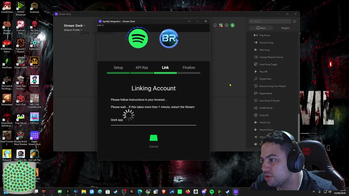
Task: Go to the API Key step tab
Action: [x=142, y=68]
